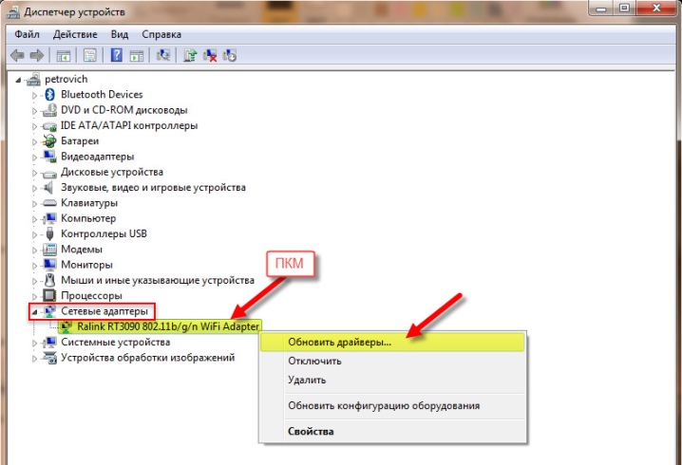Choose Отключить in the context menu
Viewport: 682px width, 465px height.
[x=392, y=361]
